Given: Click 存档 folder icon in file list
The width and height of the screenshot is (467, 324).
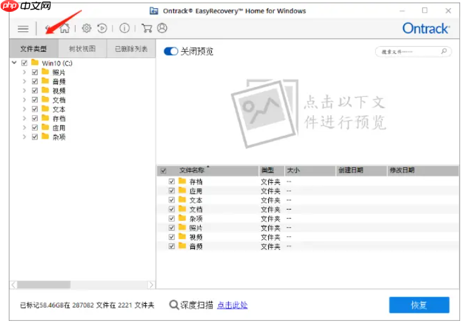Looking at the screenshot, I should pyautogui.click(x=182, y=181).
